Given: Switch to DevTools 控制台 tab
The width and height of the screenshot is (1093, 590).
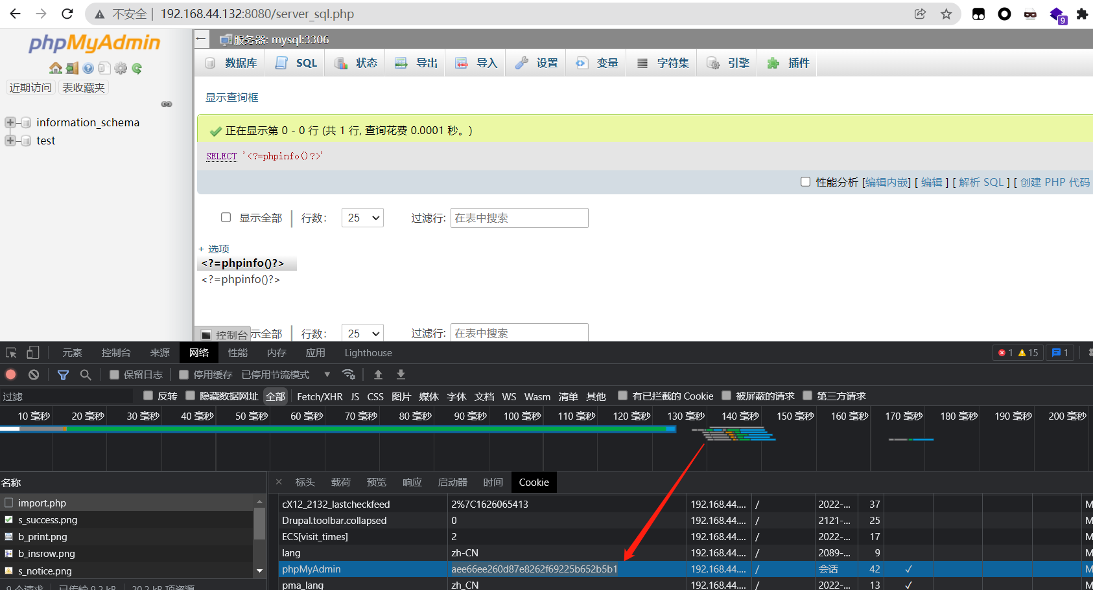Looking at the screenshot, I should pos(116,352).
